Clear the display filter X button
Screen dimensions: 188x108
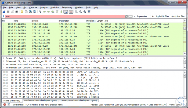(x=126, y=17)
